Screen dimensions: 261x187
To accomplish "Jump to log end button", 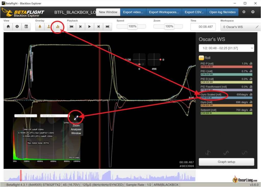I will [108, 27].
